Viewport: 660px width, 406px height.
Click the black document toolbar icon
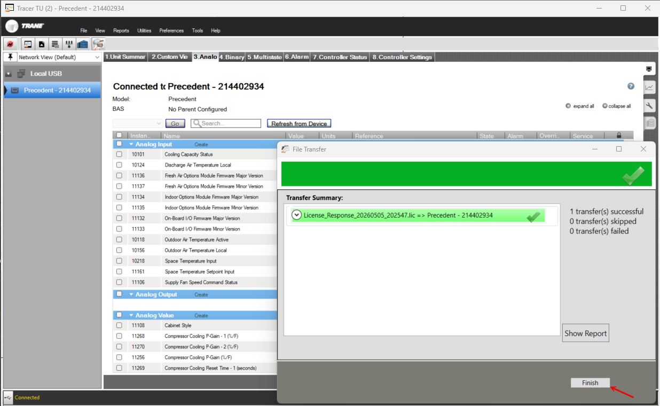(42, 44)
